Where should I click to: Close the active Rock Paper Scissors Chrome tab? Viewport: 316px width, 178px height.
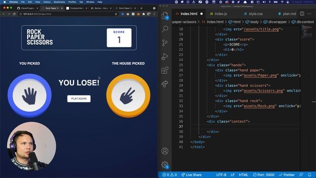(x=62, y=8)
